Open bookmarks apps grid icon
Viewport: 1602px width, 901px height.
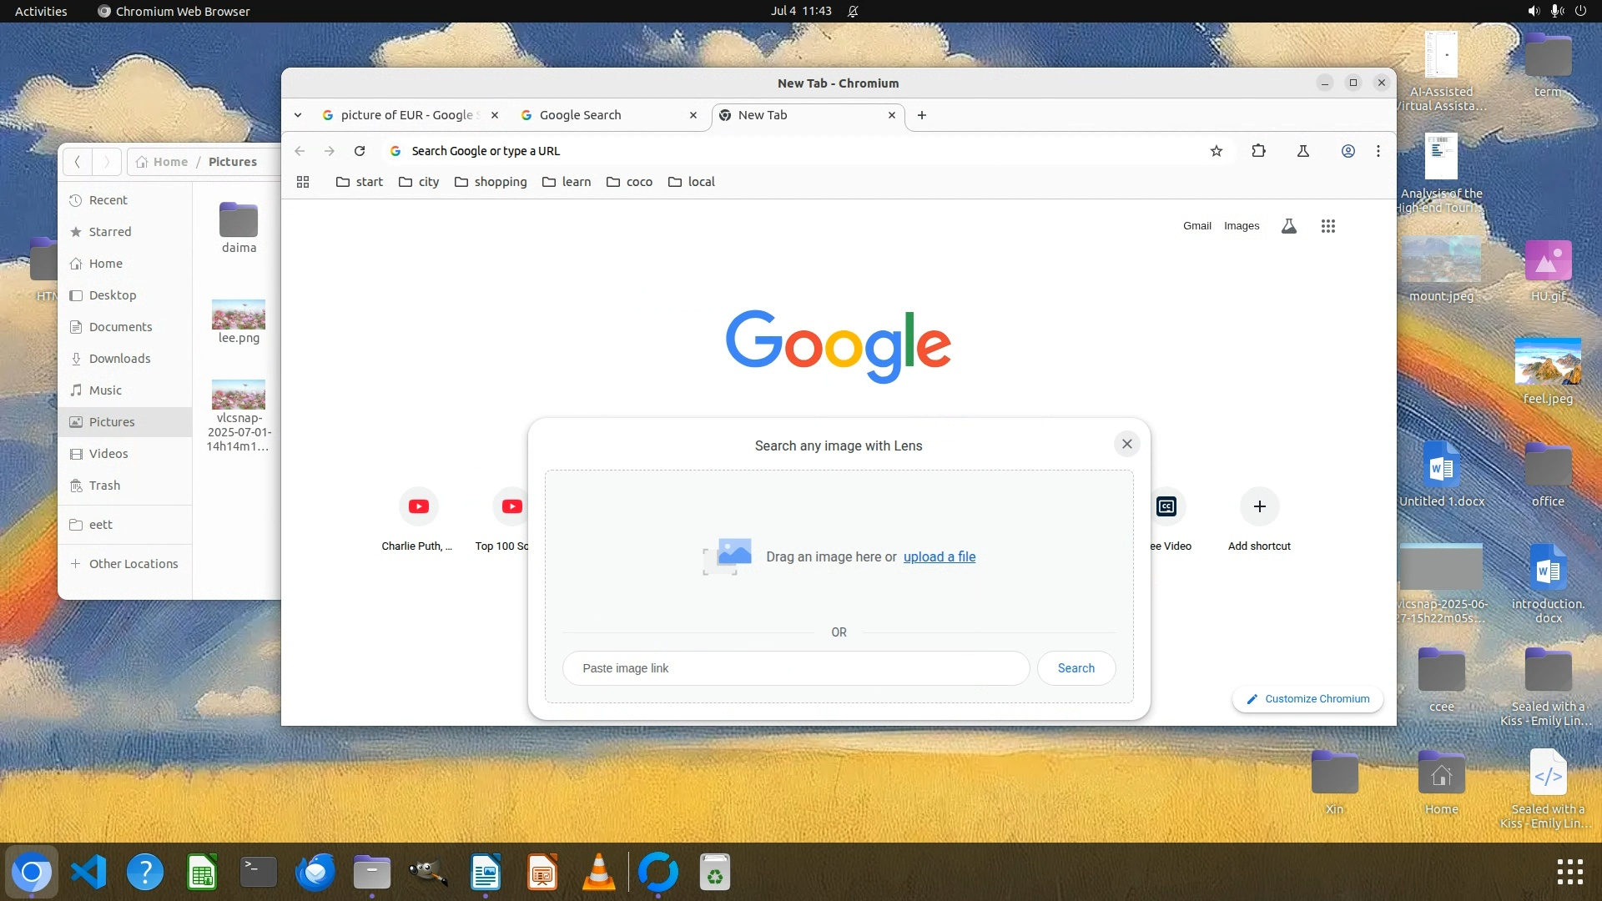click(303, 182)
